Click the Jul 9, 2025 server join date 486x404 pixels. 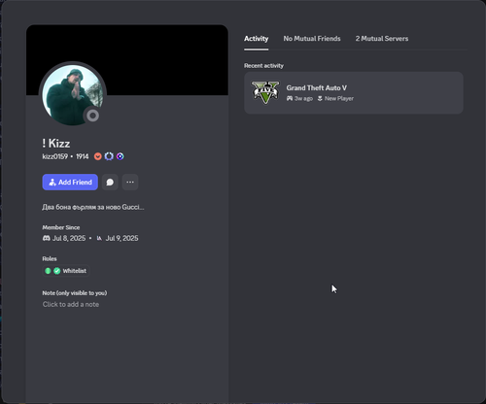tap(121, 238)
